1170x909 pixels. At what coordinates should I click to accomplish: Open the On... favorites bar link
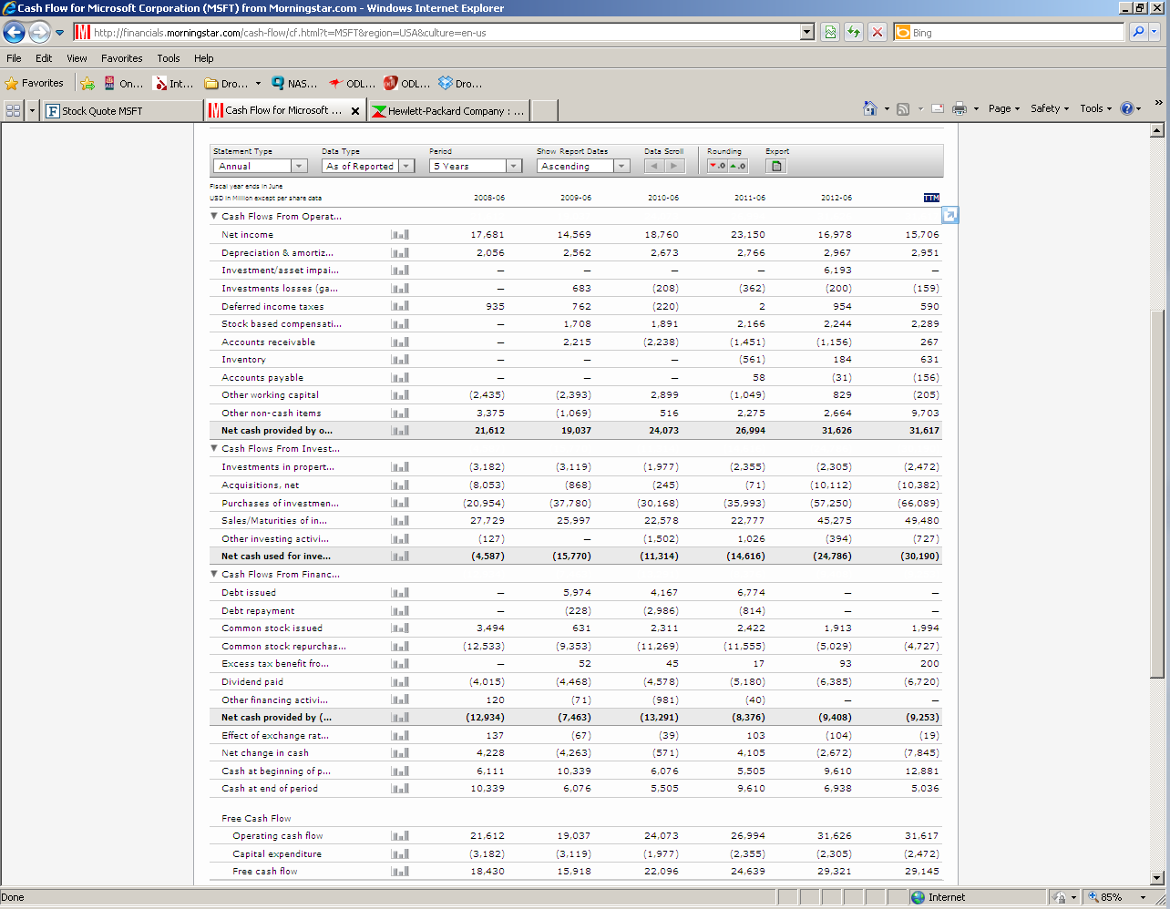124,83
